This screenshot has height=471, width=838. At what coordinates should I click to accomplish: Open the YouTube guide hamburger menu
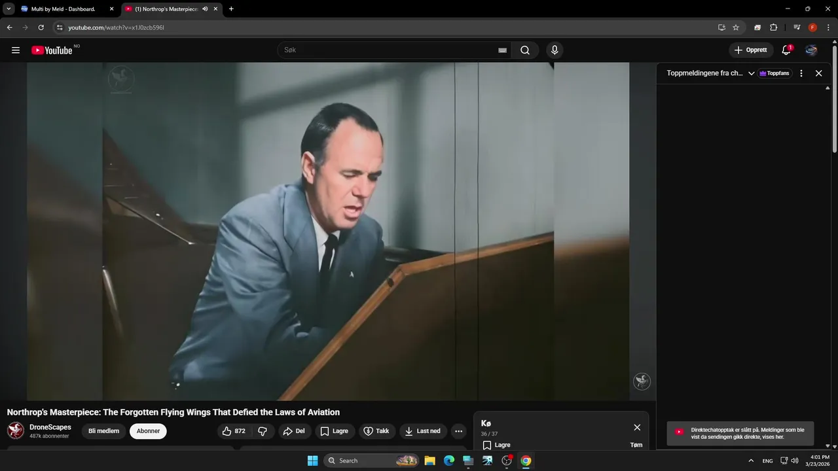16,50
